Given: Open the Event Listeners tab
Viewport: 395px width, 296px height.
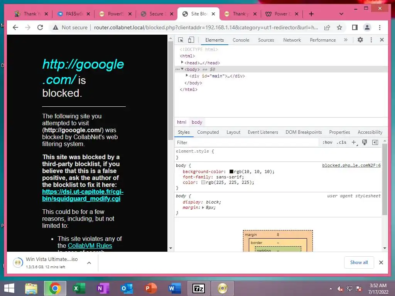Looking at the screenshot, I should pyautogui.click(x=263, y=132).
